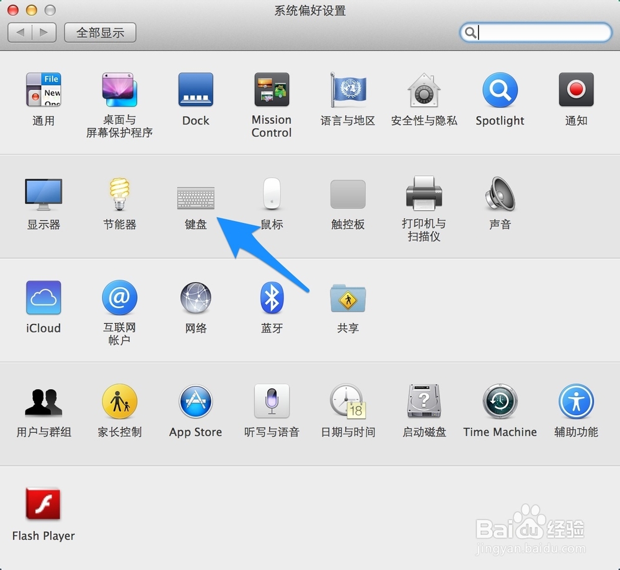Open 触控板 (Trackpad) preferences
Screen dimensions: 620x570
click(348, 194)
